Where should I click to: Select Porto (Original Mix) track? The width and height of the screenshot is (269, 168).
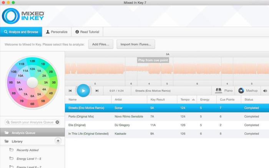(x=167, y=117)
